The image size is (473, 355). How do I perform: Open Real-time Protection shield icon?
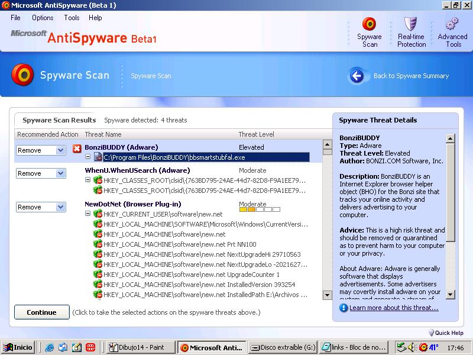pos(410,24)
